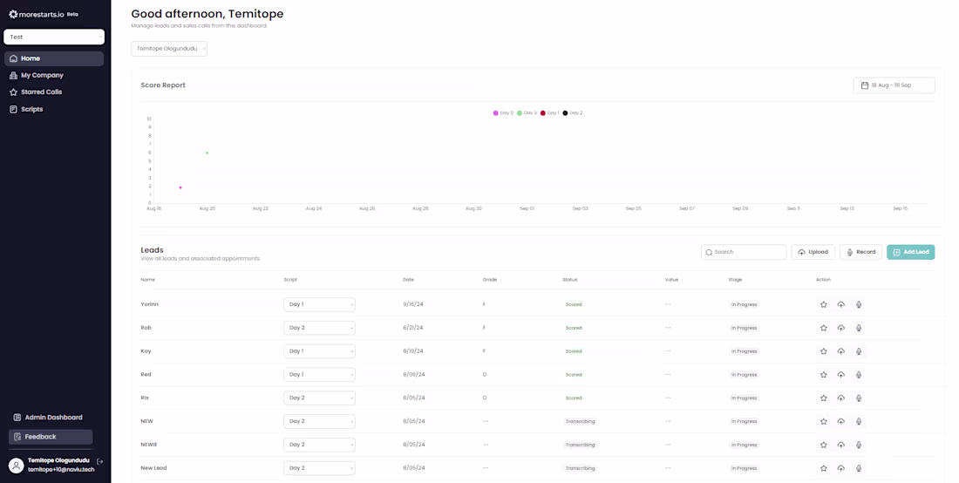
Task: Click the logout icon beside the user name
Action: coord(100,461)
